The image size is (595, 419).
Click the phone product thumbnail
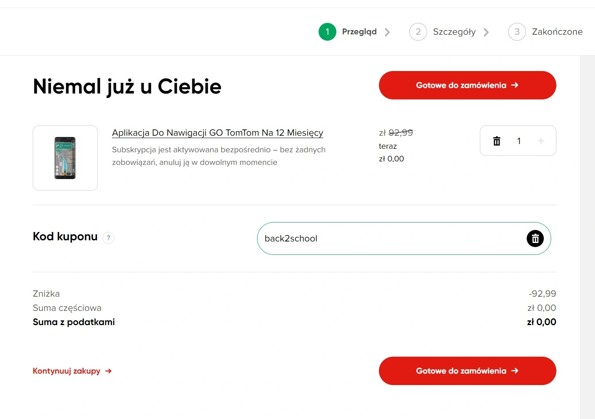65,158
